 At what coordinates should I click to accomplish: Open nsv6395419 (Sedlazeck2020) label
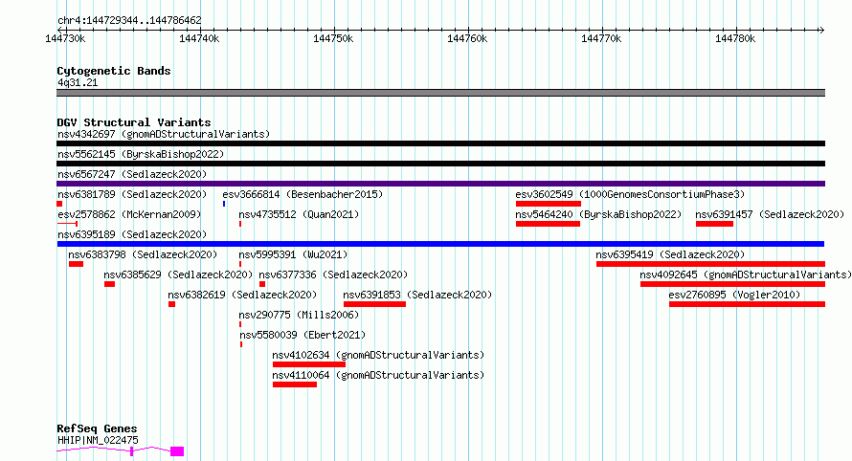(x=670, y=254)
